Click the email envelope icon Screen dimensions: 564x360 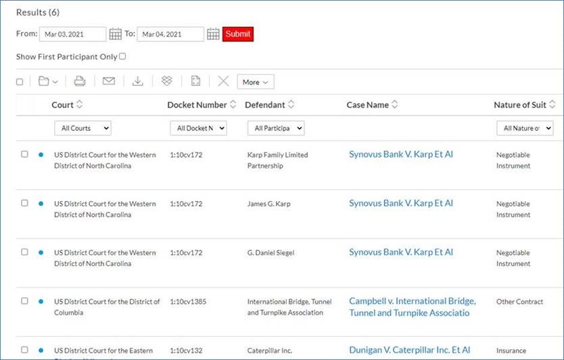click(x=109, y=81)
